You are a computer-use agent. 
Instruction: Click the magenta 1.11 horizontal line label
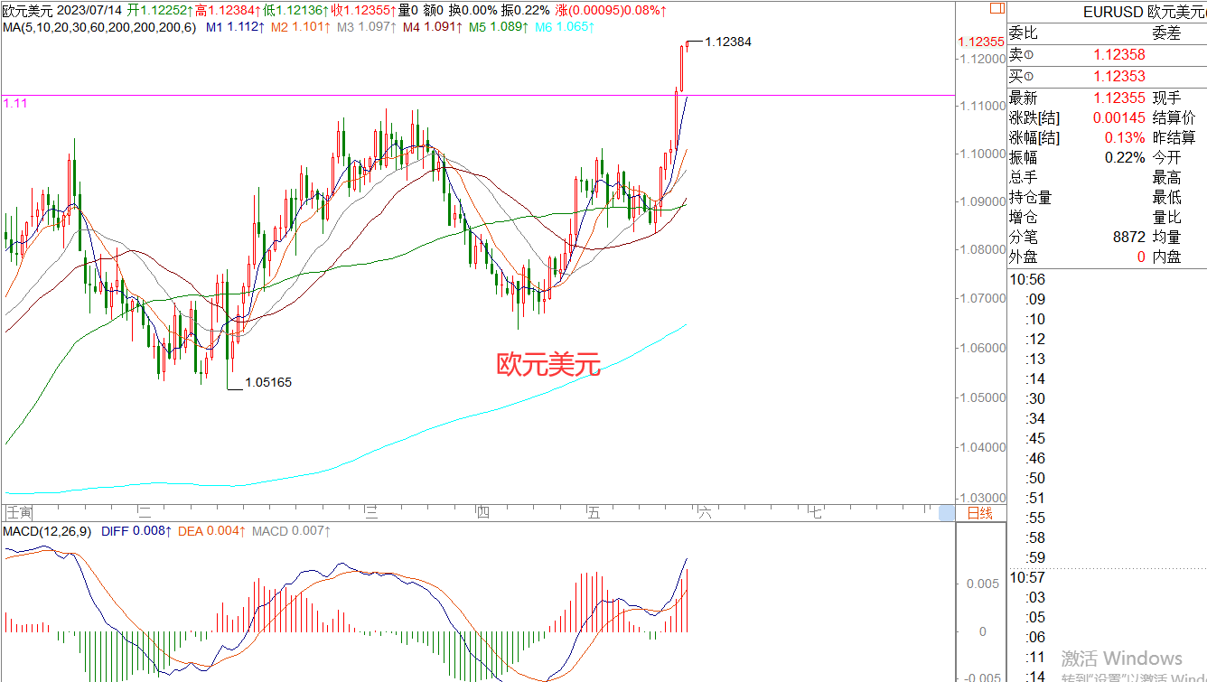pos(15,103)
